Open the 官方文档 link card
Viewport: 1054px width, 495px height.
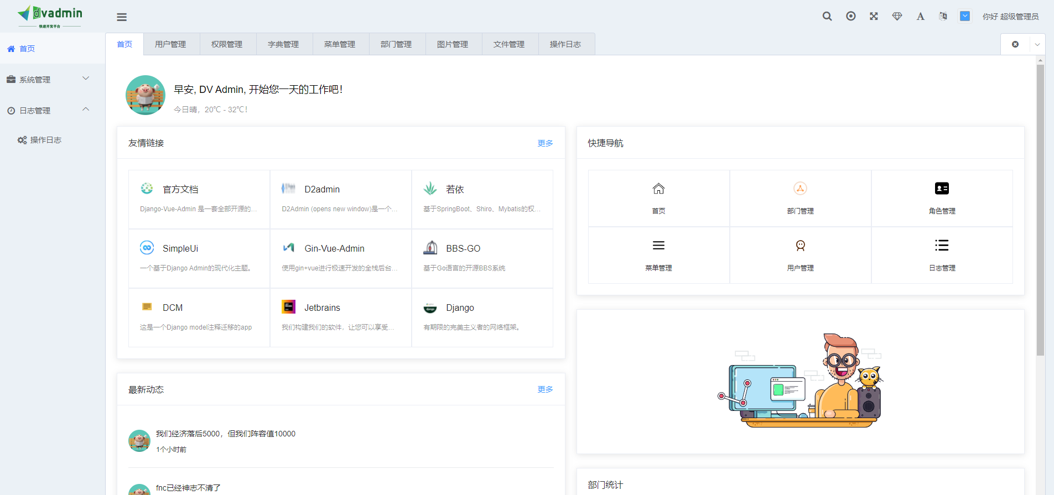coord(199,199)
